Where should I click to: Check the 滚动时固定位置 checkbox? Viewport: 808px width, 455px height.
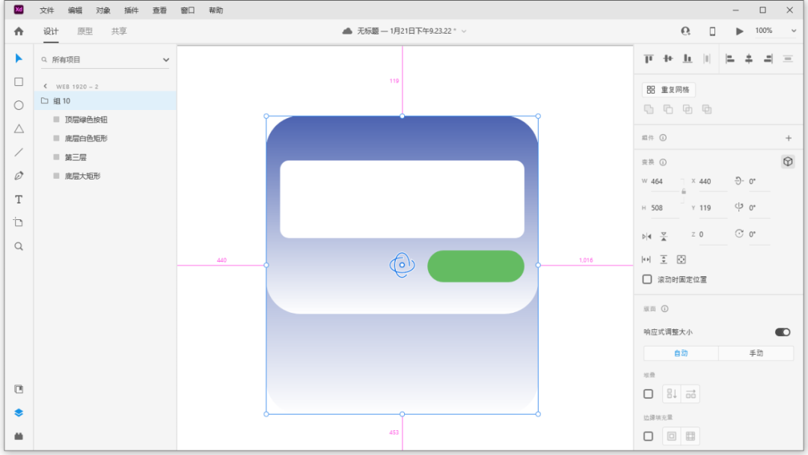[648, 279]
